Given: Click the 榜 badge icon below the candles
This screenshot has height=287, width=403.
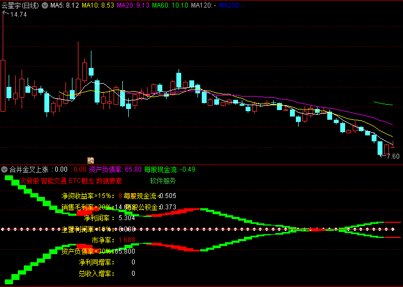Looking at the screenshot, I should tap(91, 160).
